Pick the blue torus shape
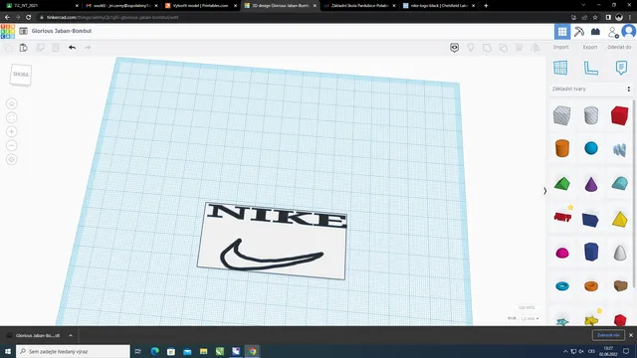Screen dimensions: 637x358 coord(562,286)
